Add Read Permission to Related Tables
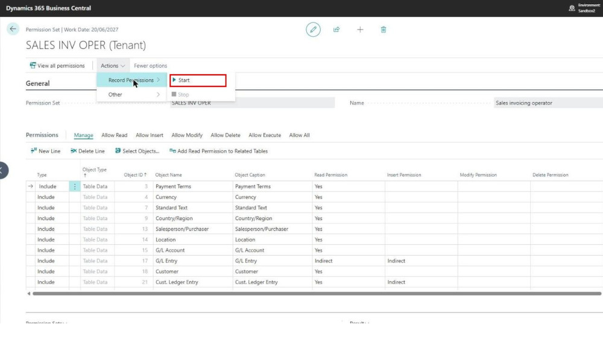The width and height of the screenshot is (603, 362). pos(218,151)
